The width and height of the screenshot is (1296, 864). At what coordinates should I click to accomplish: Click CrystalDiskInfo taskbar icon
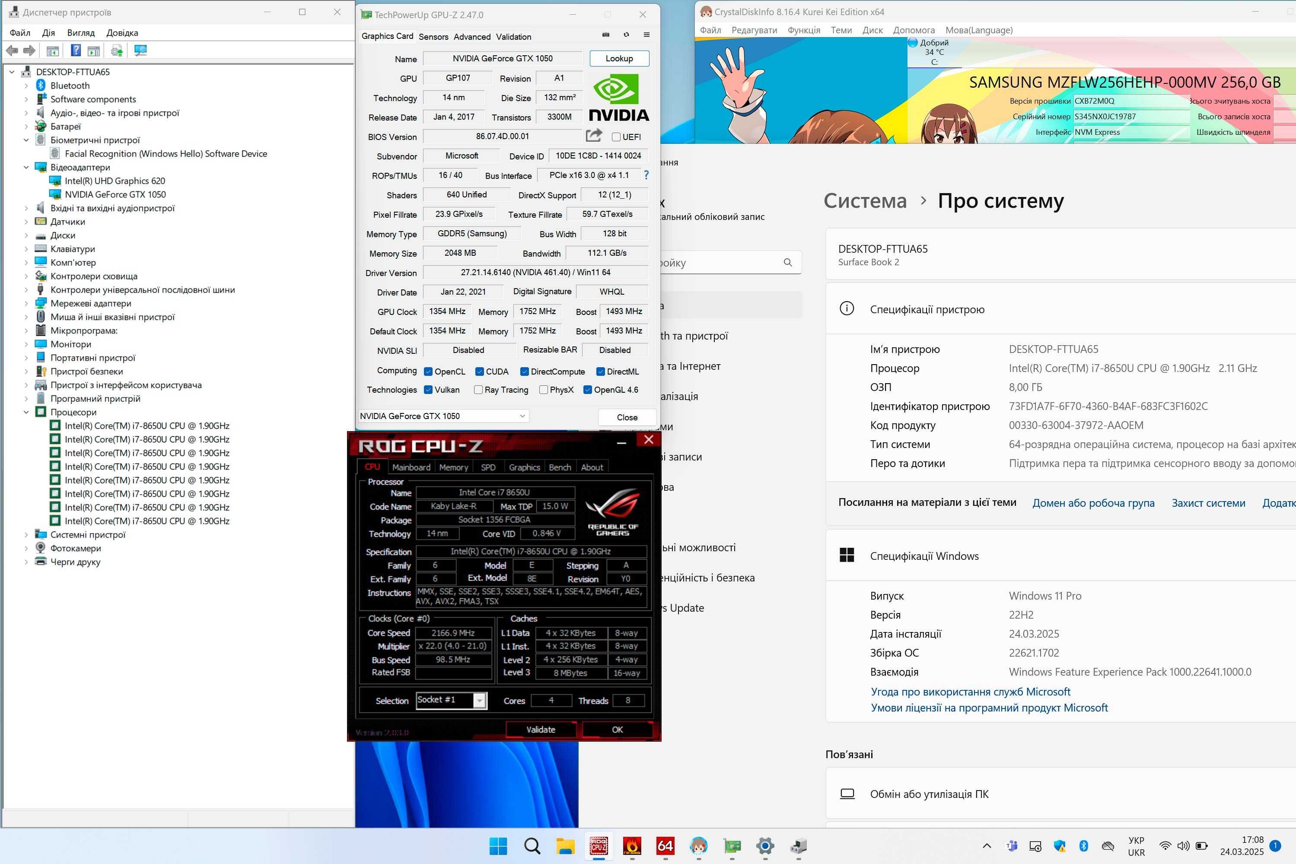(x=698, y=846)
